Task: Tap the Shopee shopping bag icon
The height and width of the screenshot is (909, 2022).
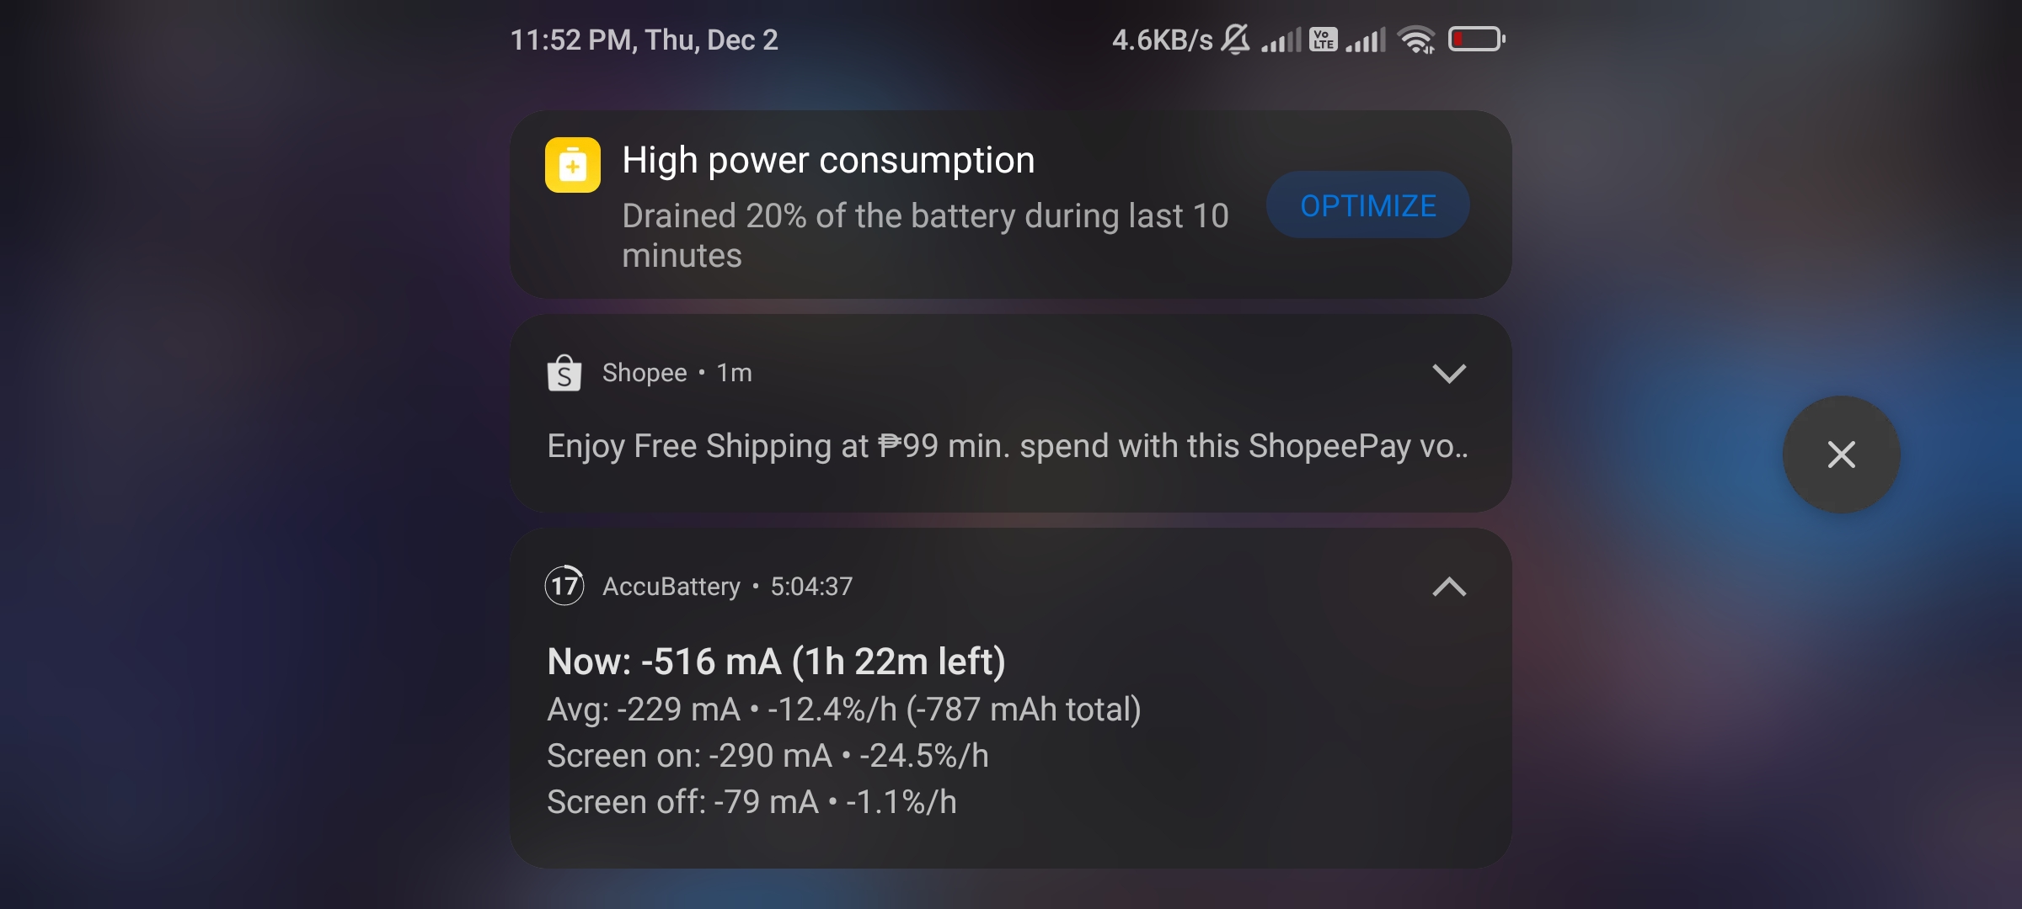Action: coord(564,373)
